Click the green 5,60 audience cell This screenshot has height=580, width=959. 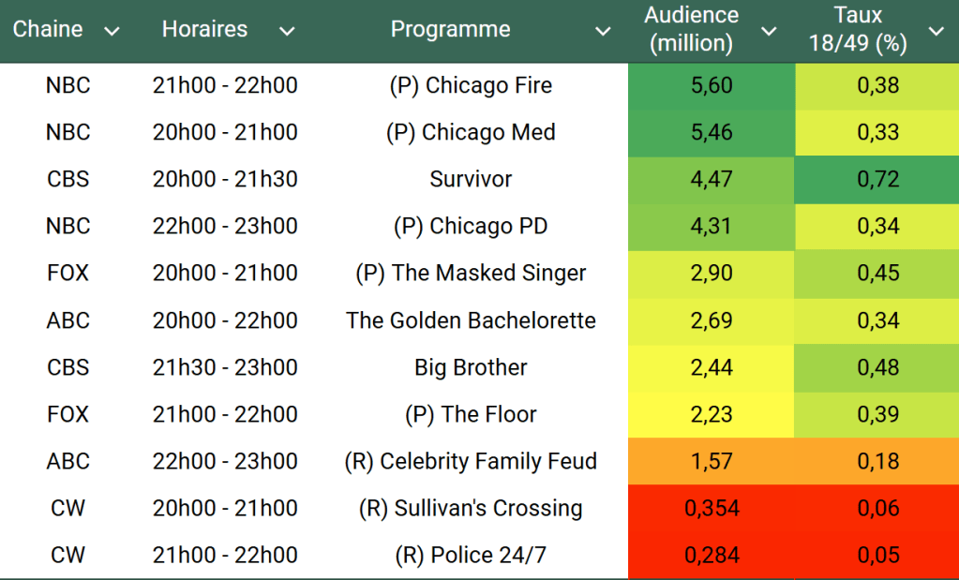[711, 85]
